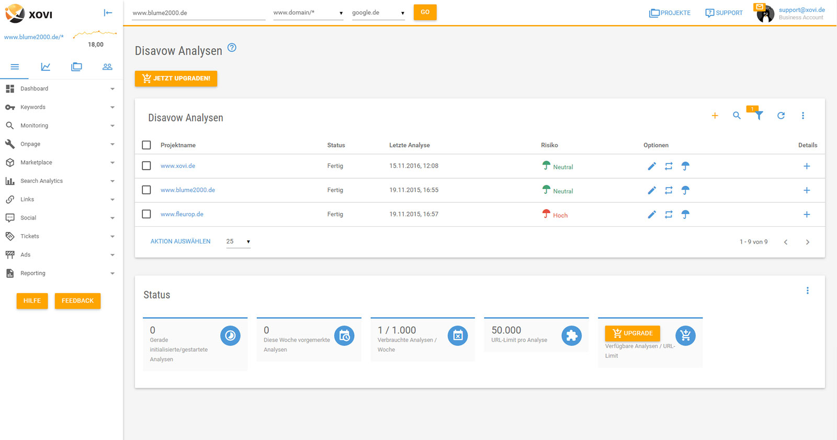Image resolution: width=837 pixels, height=440 pixels.
Task: Click the scheduled analyses calendar icon
Action: (x=344, y=335)
